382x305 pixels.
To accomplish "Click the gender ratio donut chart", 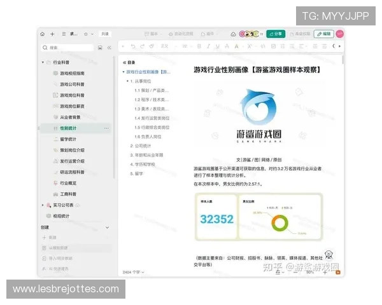I will click(279, 223).
